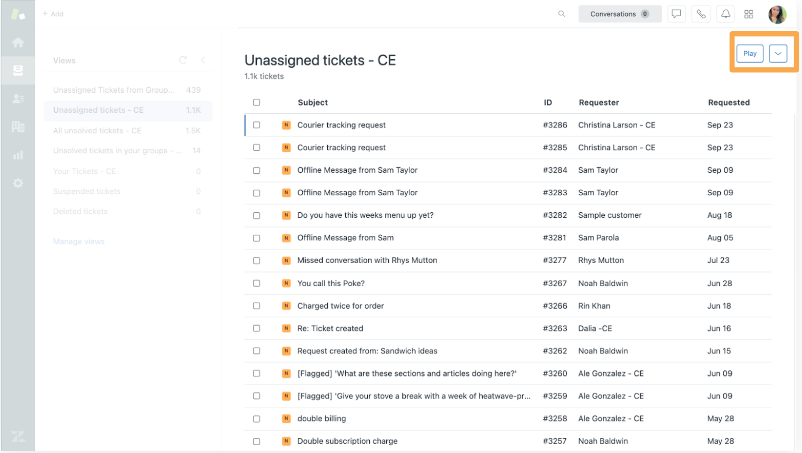The height and width of the screenshot is (453, 802).
Task: Expand the Play button dropdown arrow
Action: (x=778, y=54)
